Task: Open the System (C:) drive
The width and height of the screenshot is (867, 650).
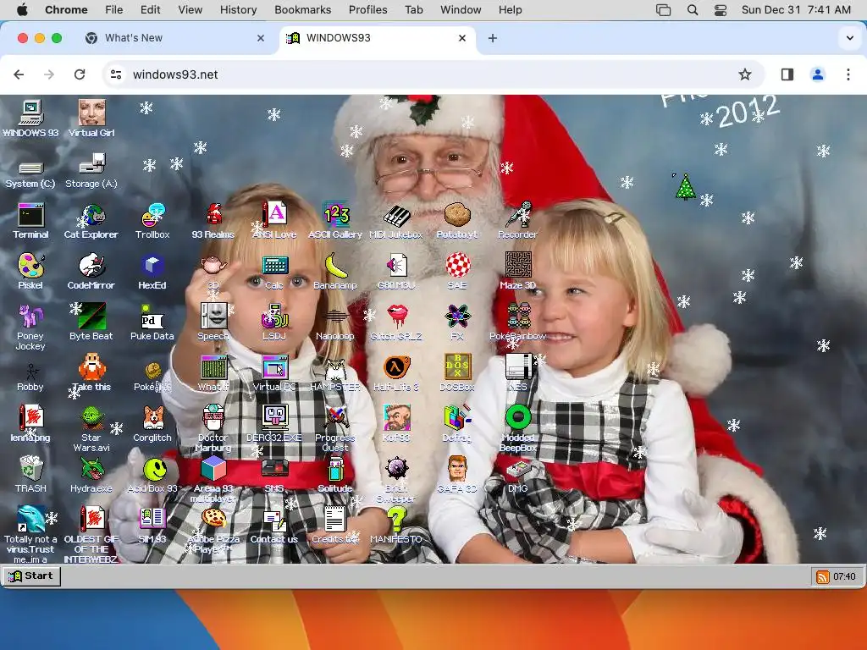Action: coord(30,168)
